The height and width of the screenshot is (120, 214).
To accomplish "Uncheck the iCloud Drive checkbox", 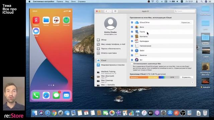I will 132,22.
